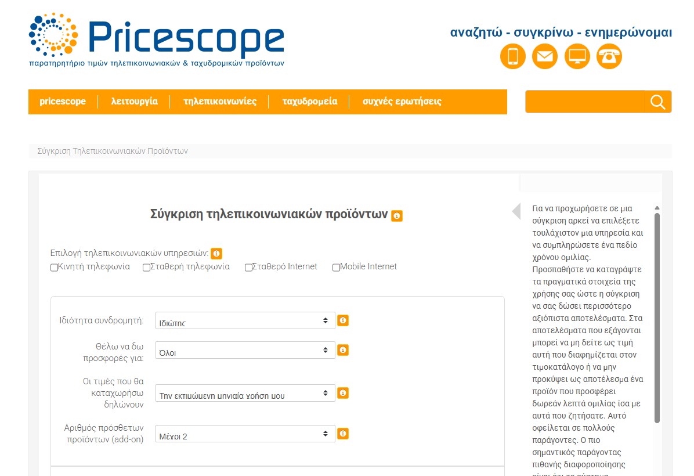Tick the Σταθερό Internet checkbox
This screenshot has height=476, width=694.
248,268
